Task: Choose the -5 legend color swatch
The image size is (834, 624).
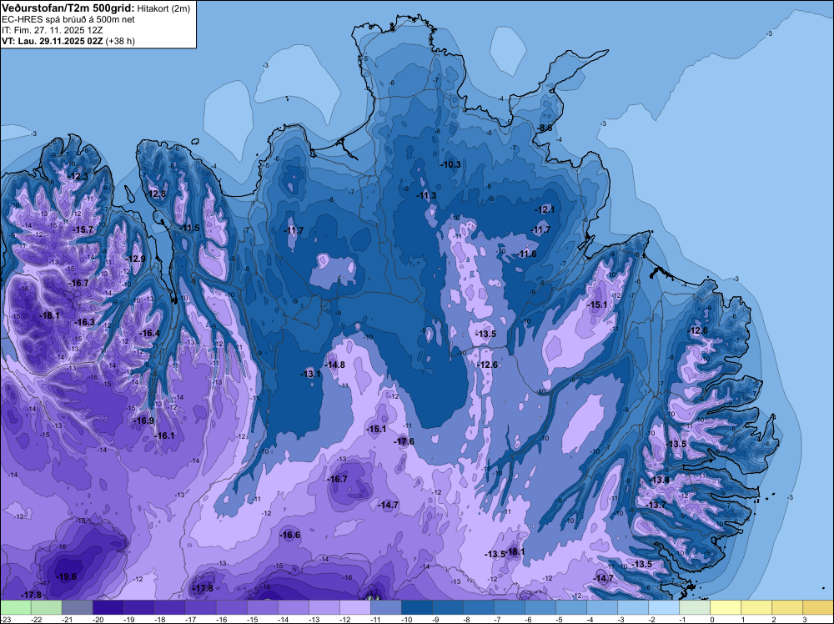Action: [570, 607]
